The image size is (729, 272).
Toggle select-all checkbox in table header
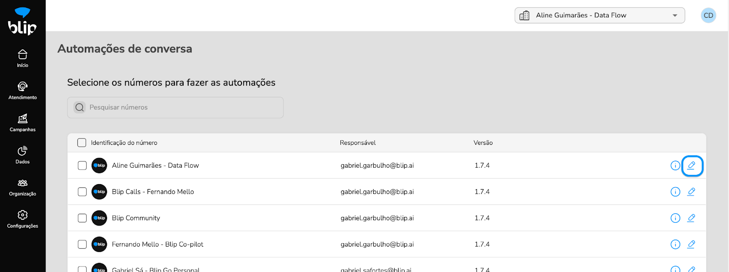tap(82, 143)
